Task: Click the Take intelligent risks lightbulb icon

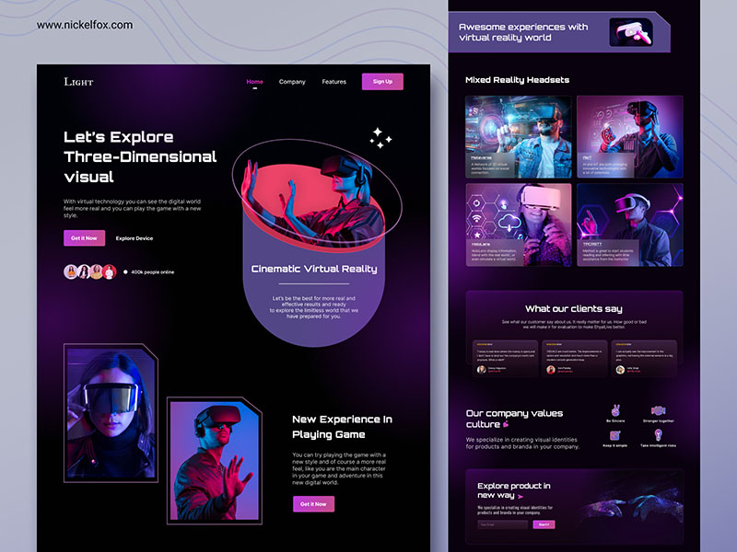Action: click(x=658, y=434)
